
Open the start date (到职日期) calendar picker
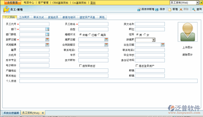pos(47,40)
